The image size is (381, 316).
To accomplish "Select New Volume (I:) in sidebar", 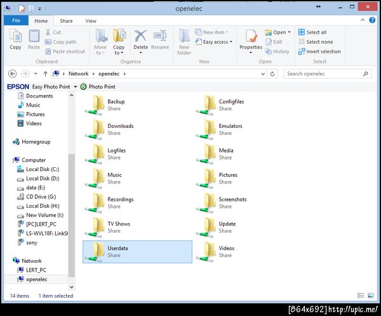I will tap(44, 215).
